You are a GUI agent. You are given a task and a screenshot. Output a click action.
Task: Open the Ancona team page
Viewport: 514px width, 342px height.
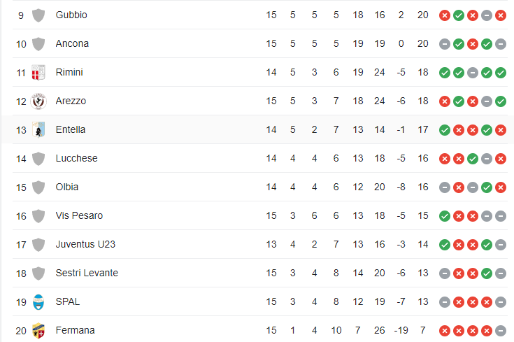pyautogui.click(x=72, y=43)
